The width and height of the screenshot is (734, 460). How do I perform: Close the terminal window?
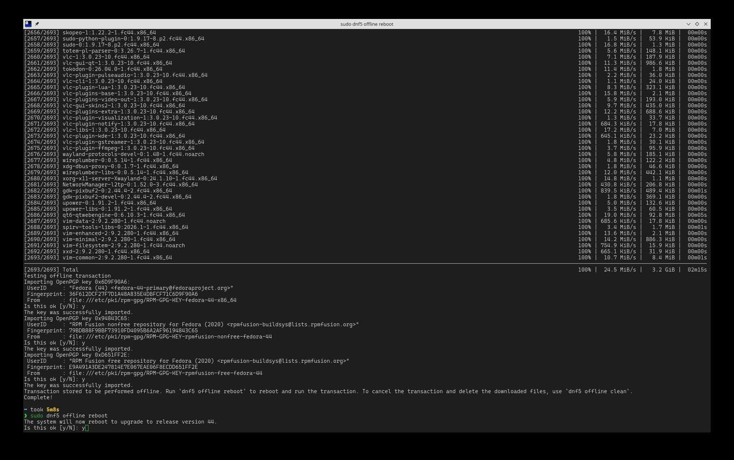pyautogui.click(x=706, y=24)
